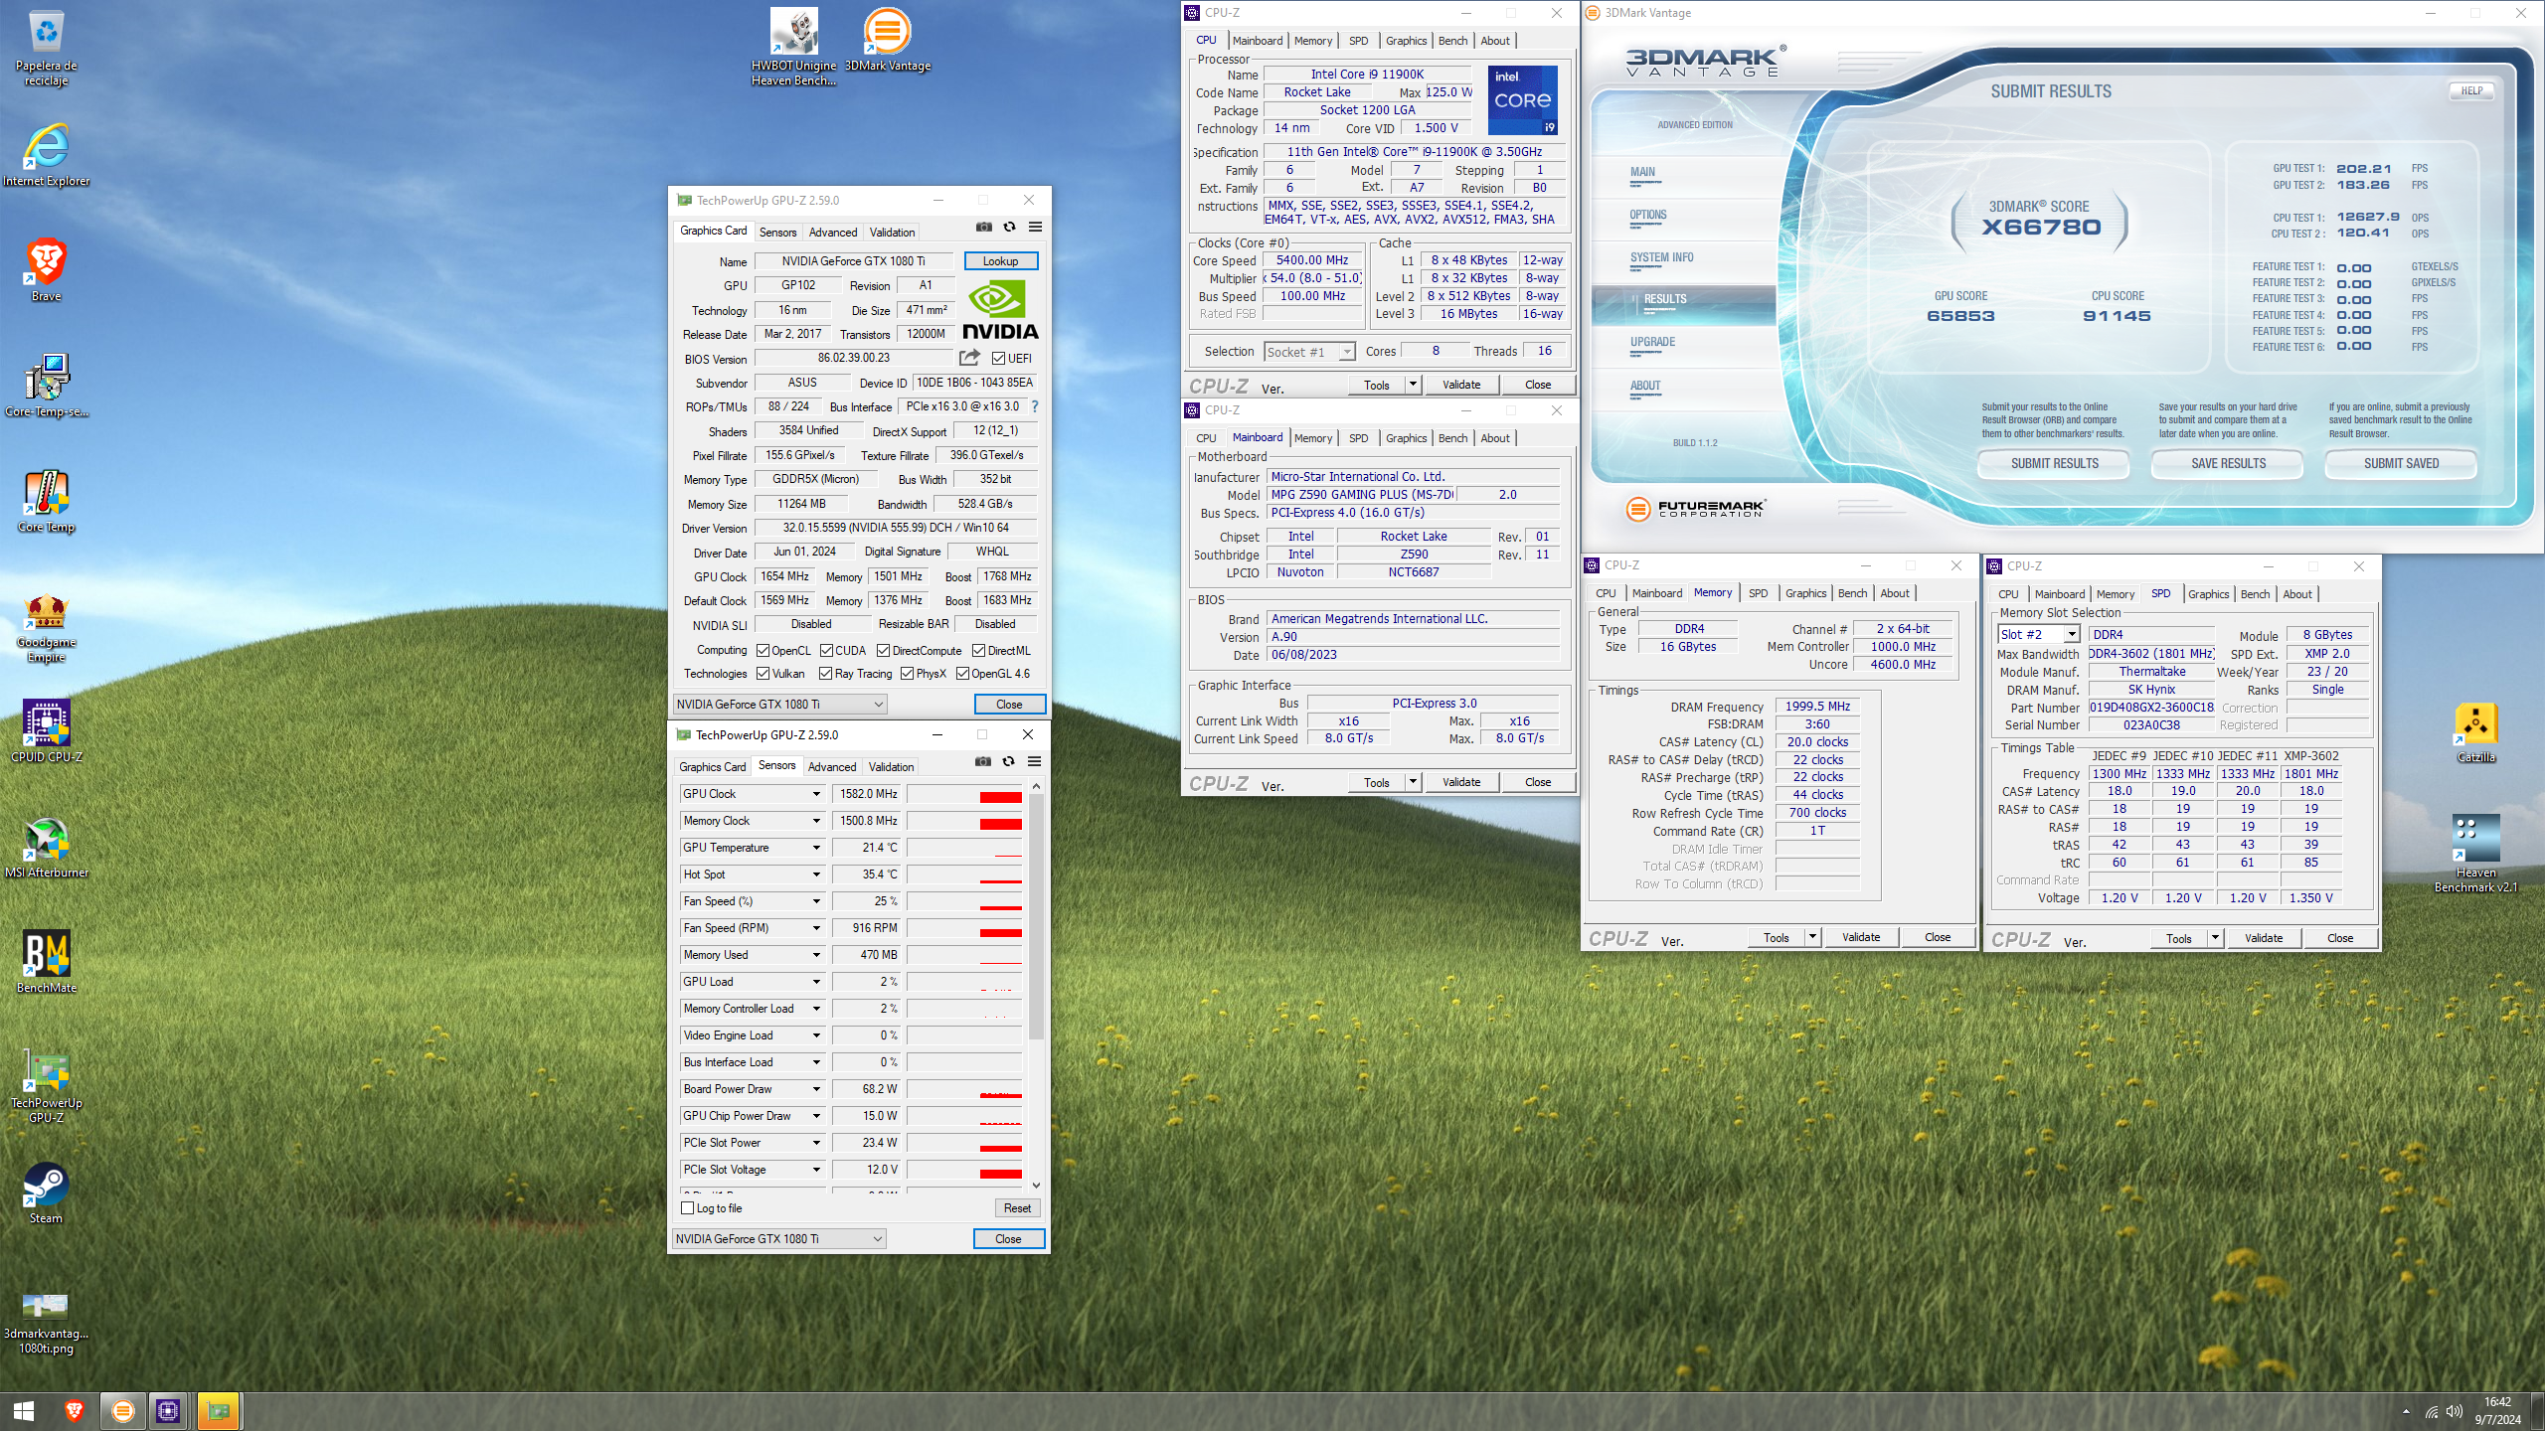Viewport: 2545px width, 1431px height.
Task: Toggle DirectCompute checkbox in GPU-Z
Action: (883, 651)
